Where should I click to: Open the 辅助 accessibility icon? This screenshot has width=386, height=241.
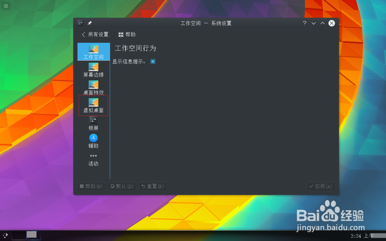[93, 141]
